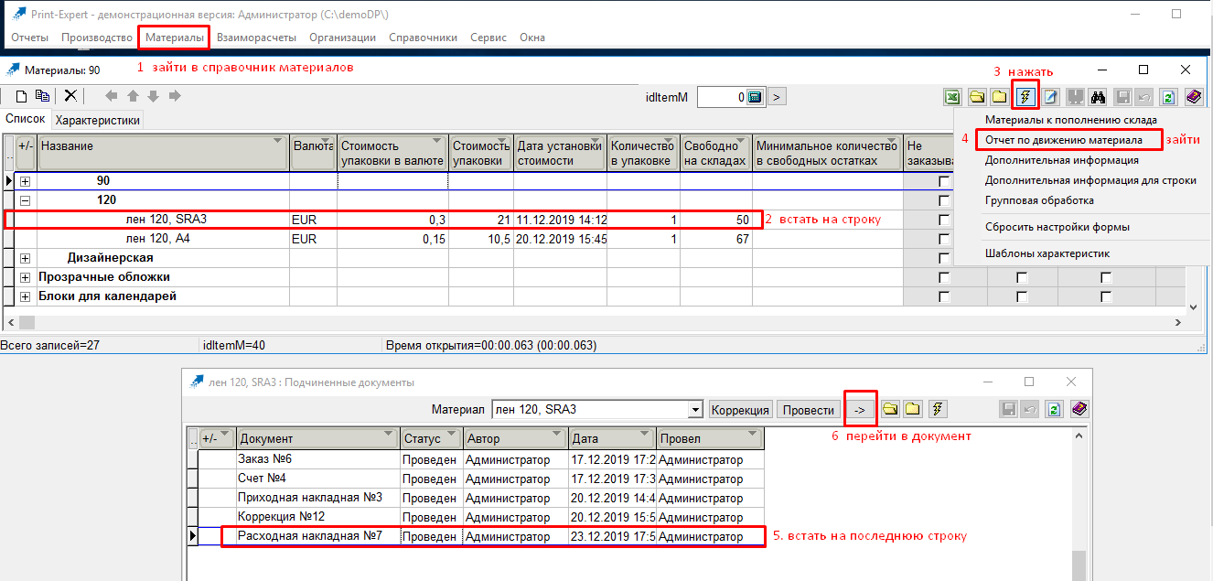Click the down arrow icon in Materials toolbar
This screenshot has width=1213, height=581.
(153, 96)
